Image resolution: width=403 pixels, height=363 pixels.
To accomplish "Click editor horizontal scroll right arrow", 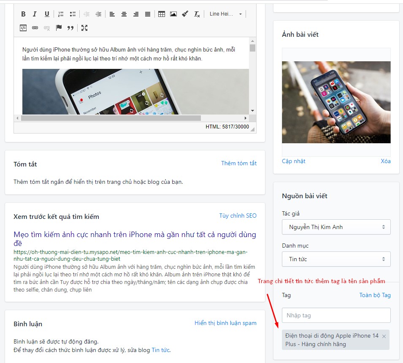I will click(246, 118).
